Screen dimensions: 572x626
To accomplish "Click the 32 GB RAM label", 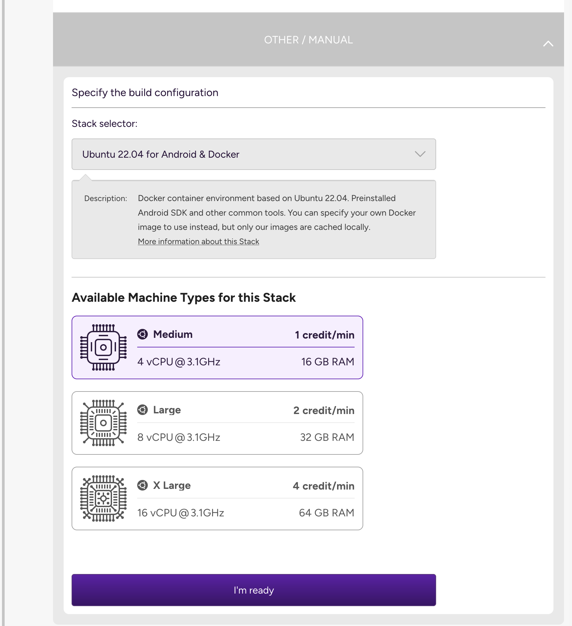I will tap(327, 437).
